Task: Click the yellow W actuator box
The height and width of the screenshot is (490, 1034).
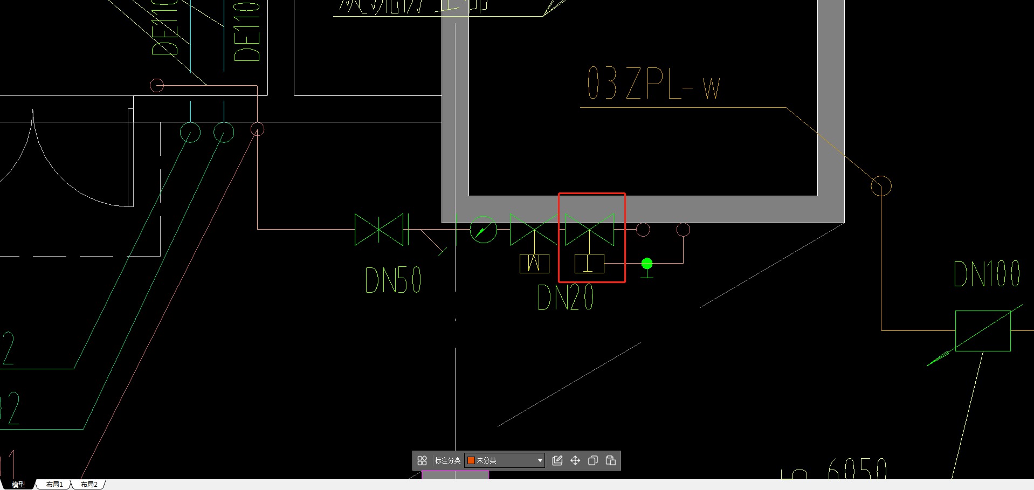Action: pos(534,264)
